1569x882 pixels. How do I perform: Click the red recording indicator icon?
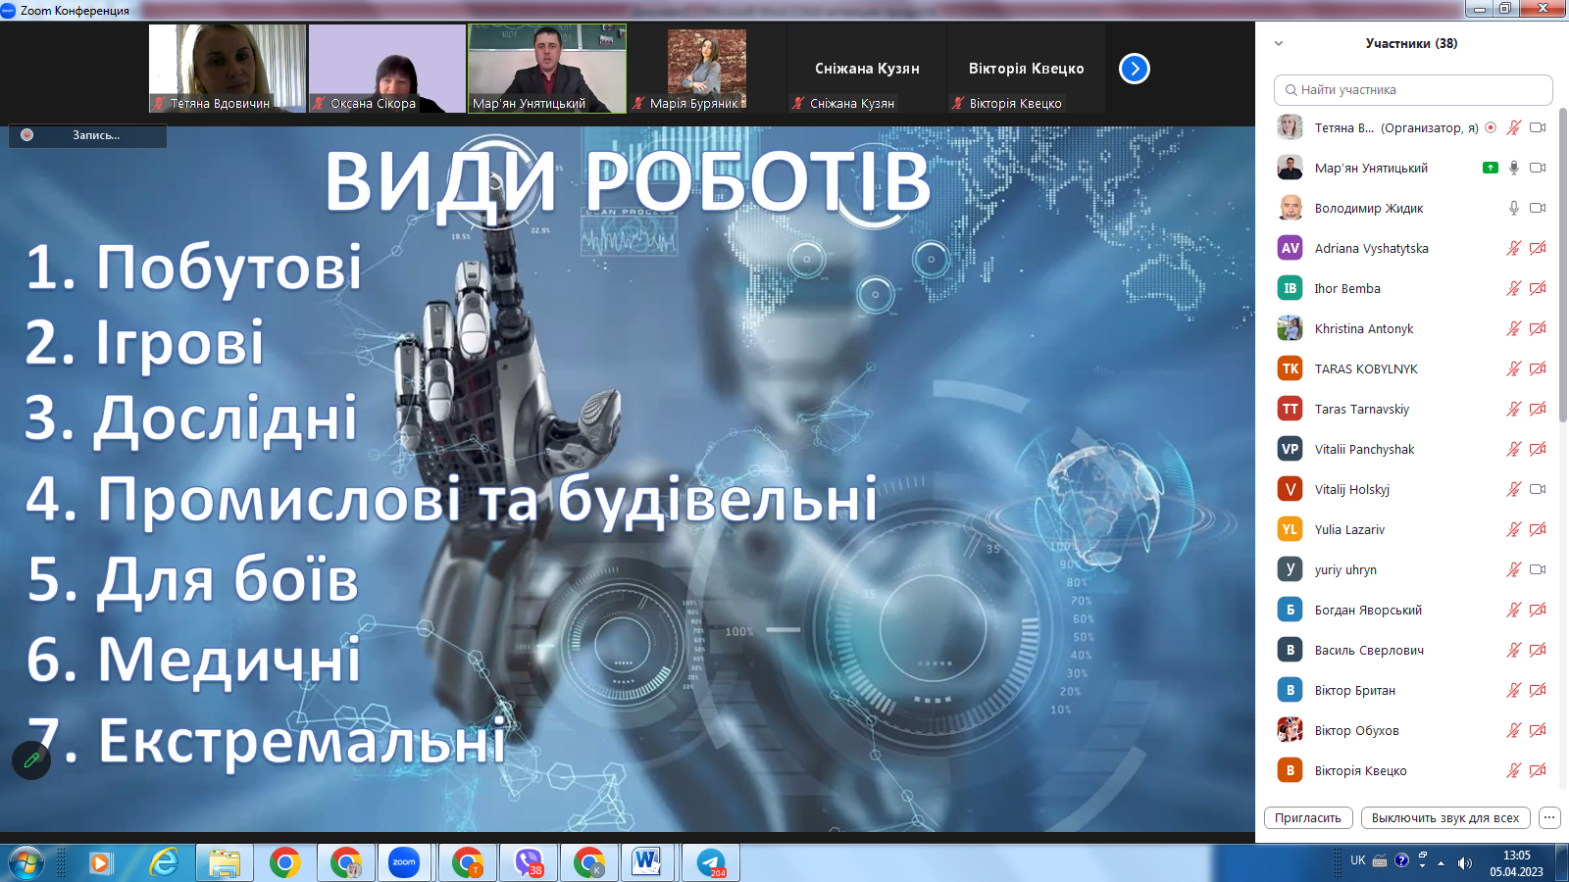point(27,135)
